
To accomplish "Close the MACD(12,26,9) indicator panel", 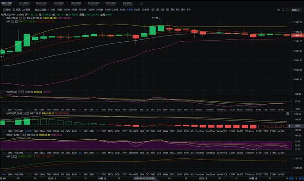I will [x=28, y=113].
